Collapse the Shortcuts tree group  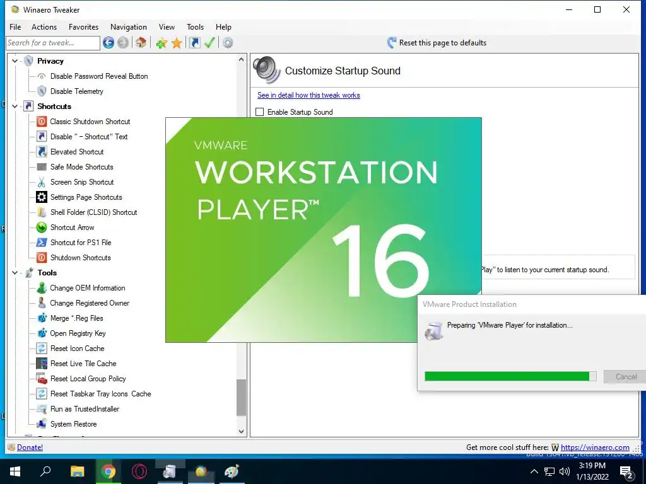[15, 106]
